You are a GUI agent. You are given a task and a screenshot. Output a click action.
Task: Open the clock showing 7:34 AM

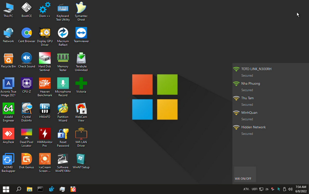coord(301,189)
